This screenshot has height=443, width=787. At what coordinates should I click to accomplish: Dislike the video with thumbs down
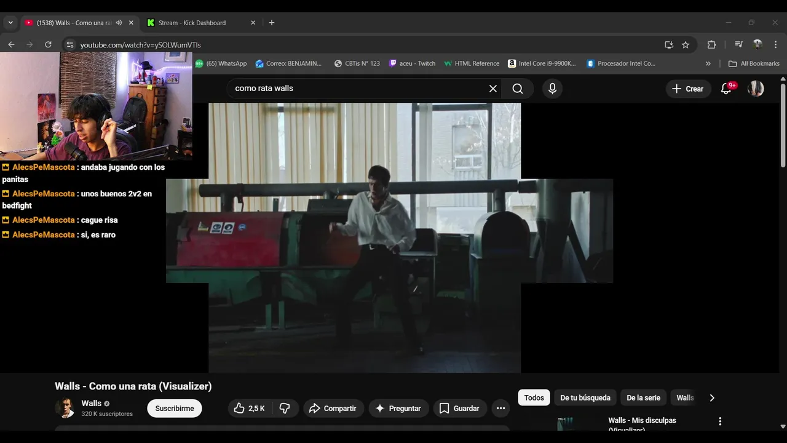(285, 409)
